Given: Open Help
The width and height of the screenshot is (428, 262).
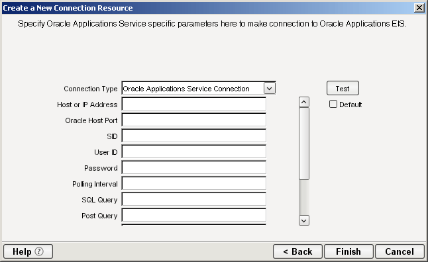Looking at the screenshot, I should 28,251.
